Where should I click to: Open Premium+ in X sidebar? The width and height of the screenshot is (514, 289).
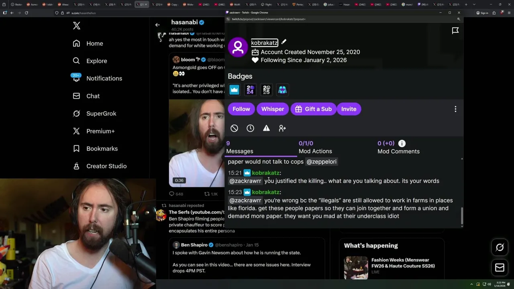[94, 131]
